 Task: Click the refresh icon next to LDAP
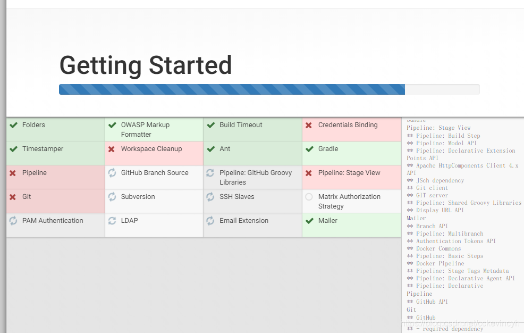click(x=112, y=221)
